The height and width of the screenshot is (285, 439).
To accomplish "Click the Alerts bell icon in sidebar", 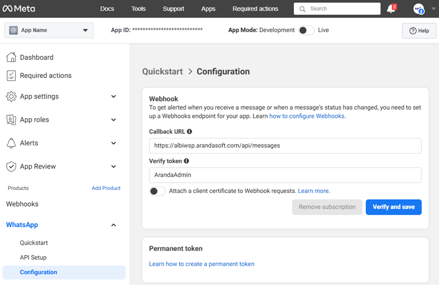I will click(11, 143).
